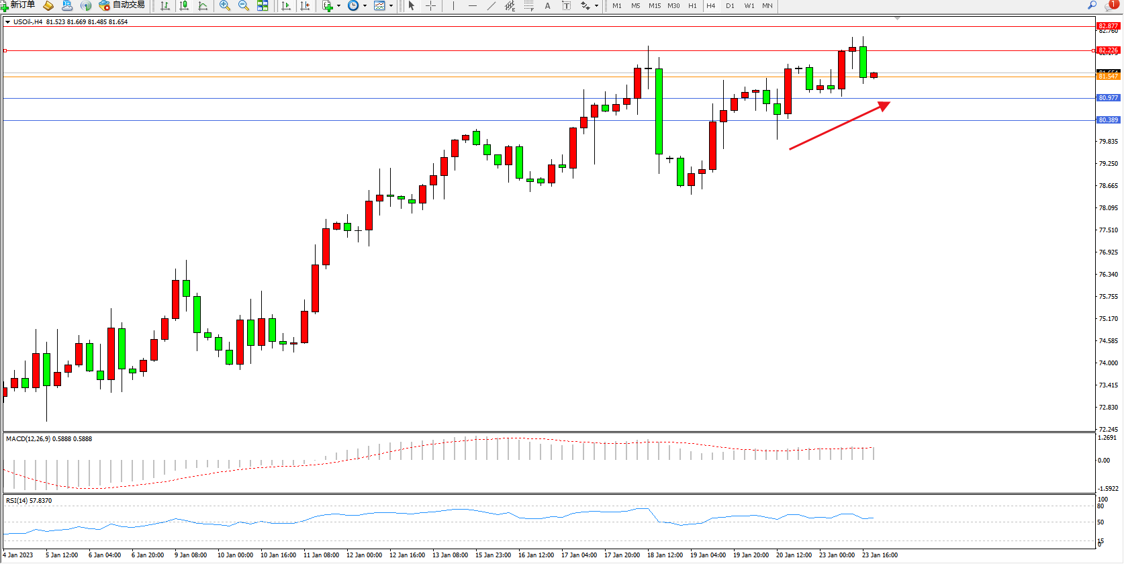This screenshot has height=564, width=1124.
Task: Pick the Fibonacci retracement tool
Action: click(529, 5)
